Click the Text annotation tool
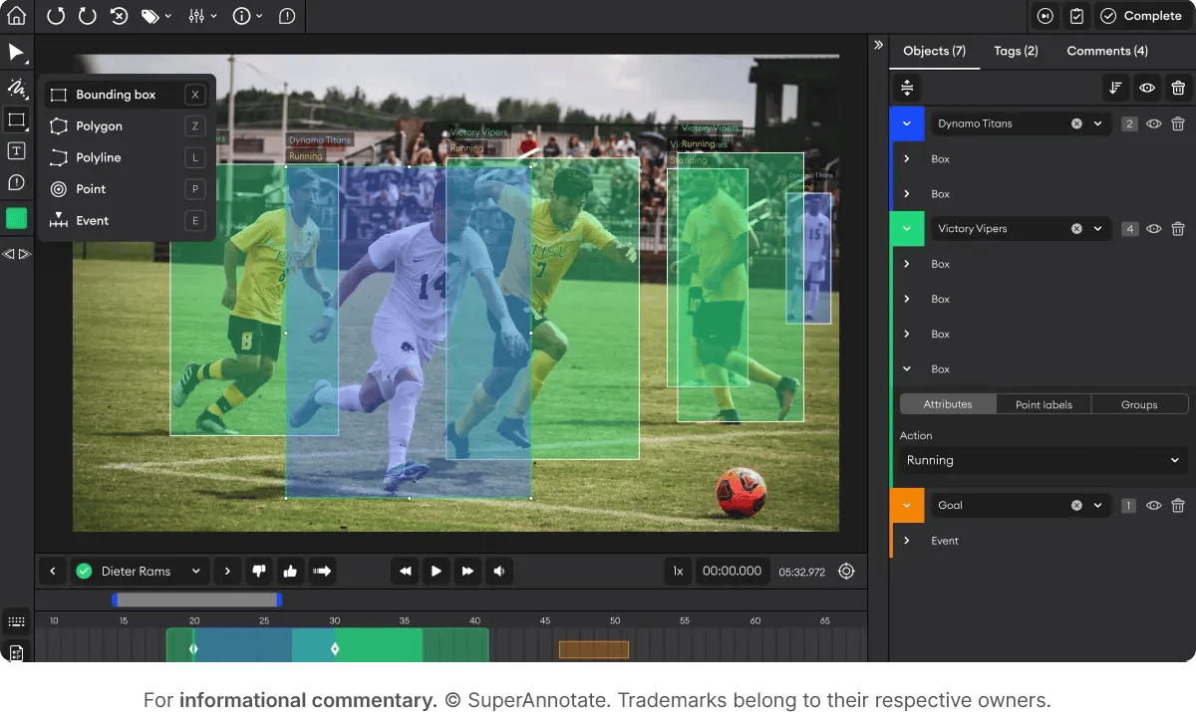This screenshot has height=712, width=1196. (x=16, y=149)
